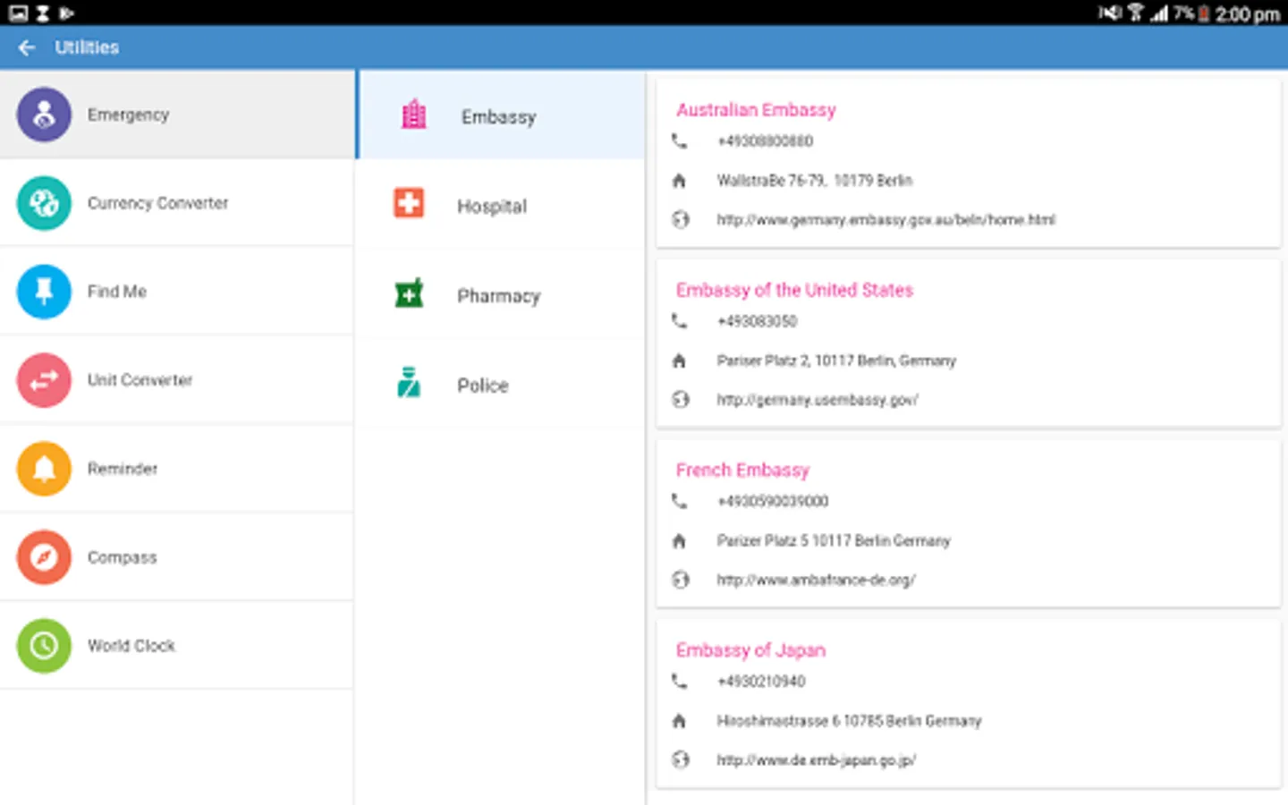Call French Embassy number +49305900039000

(x=773, y=502)
